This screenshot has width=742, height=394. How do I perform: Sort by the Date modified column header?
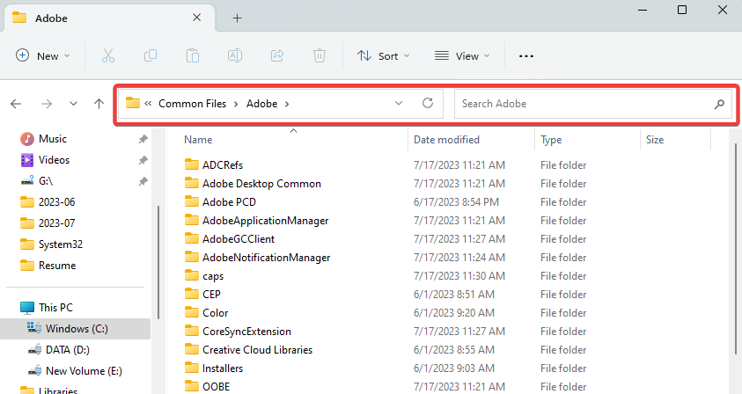446,140
